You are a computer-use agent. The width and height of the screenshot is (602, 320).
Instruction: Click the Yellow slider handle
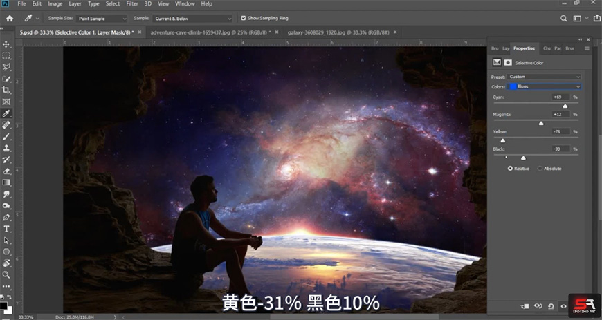coord(503,140)
